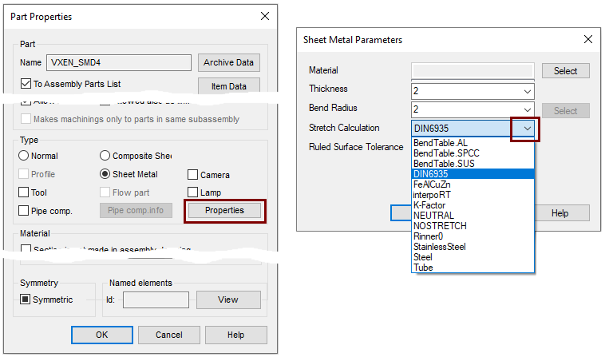This screenshot has width=605, height=357.
Task: Toggle To Assembly Parts List checkbox
Action: pyautogui.click(x=26, y=84)
